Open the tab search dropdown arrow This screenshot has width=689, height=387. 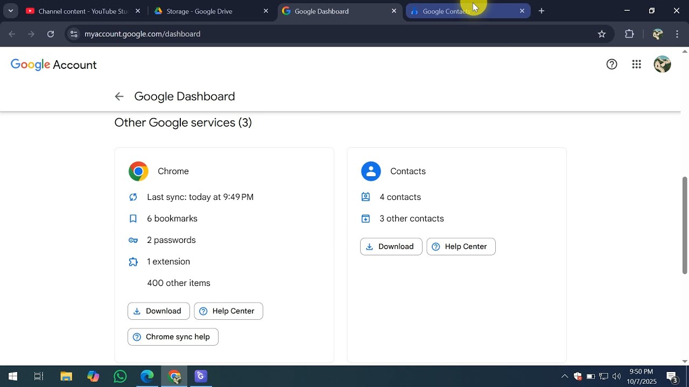[x=11, y=11]
